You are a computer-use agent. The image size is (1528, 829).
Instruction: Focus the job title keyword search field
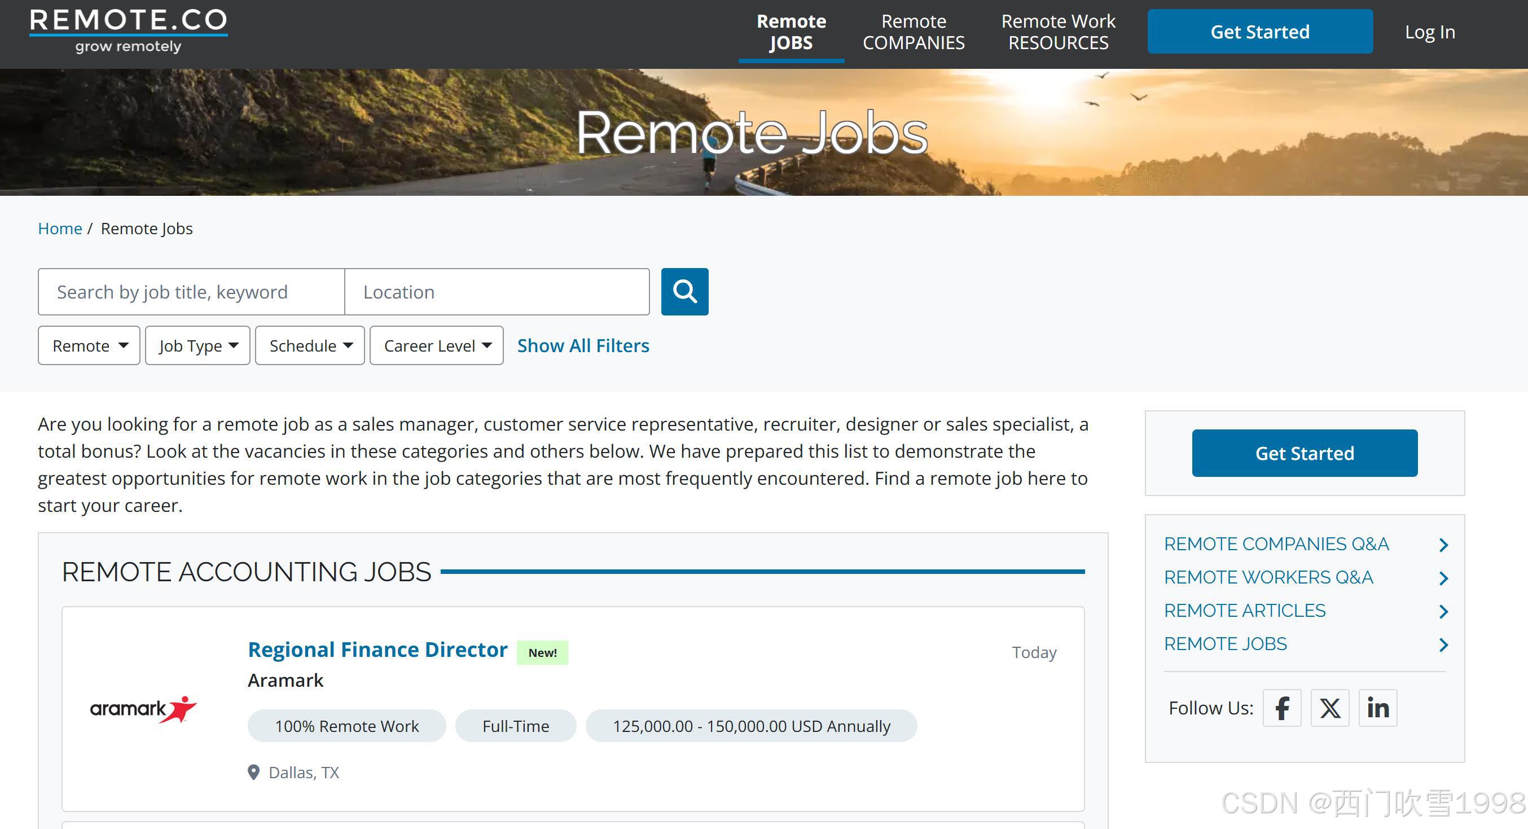click(191, 291)
